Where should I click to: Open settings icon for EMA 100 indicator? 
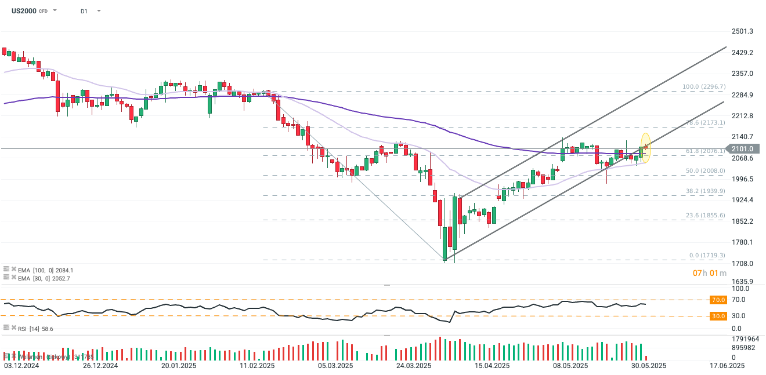[x=6, y=269]
